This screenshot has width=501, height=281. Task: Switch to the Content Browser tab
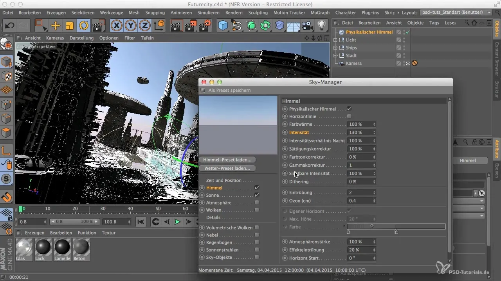tap(497, 59)
